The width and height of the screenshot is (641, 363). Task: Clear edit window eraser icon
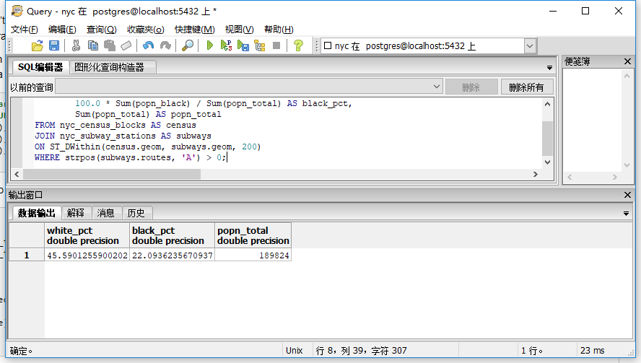[126, 45]
